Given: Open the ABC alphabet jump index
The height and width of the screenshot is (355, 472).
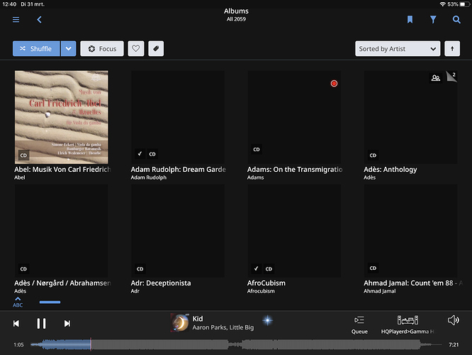Looking at the screenshot, I should coord(18,302).
